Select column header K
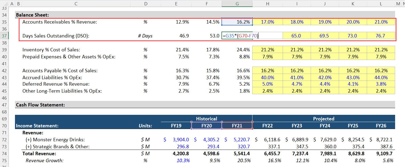405x167 pixels. (x=353, y=4)
